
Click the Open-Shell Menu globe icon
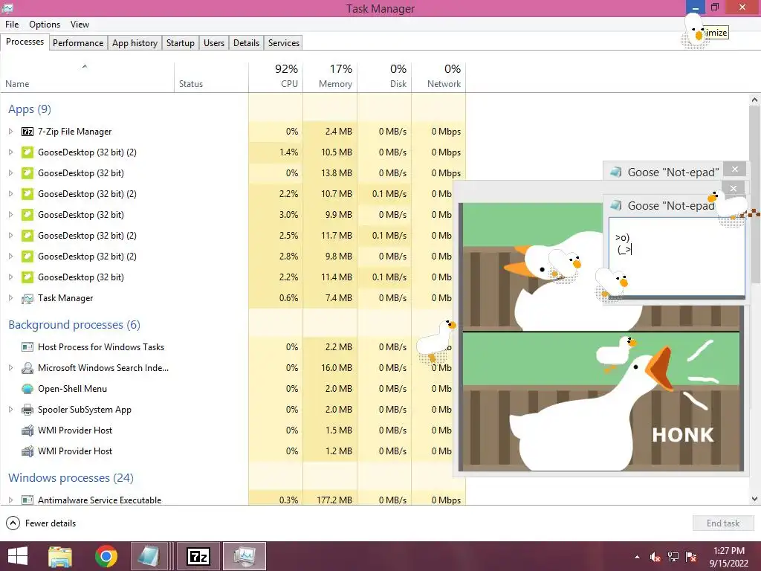point(27,389)
